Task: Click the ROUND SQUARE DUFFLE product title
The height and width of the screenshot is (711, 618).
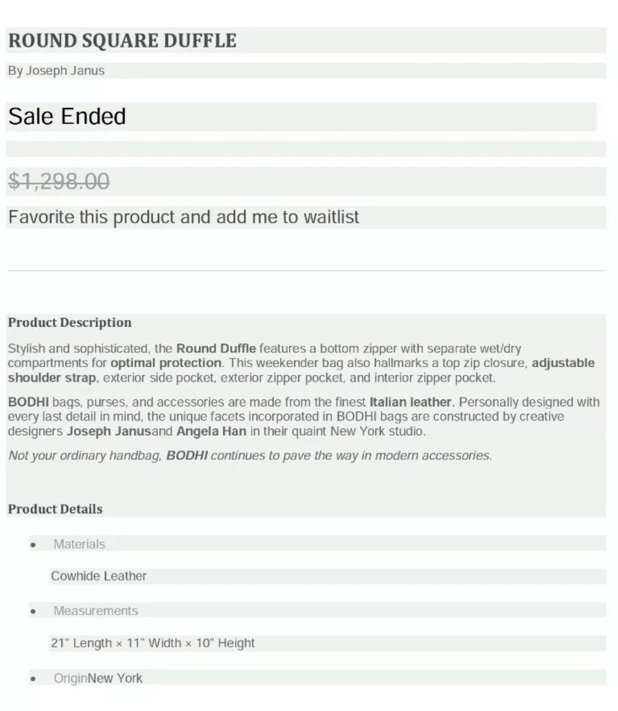Action: [122, 41]
